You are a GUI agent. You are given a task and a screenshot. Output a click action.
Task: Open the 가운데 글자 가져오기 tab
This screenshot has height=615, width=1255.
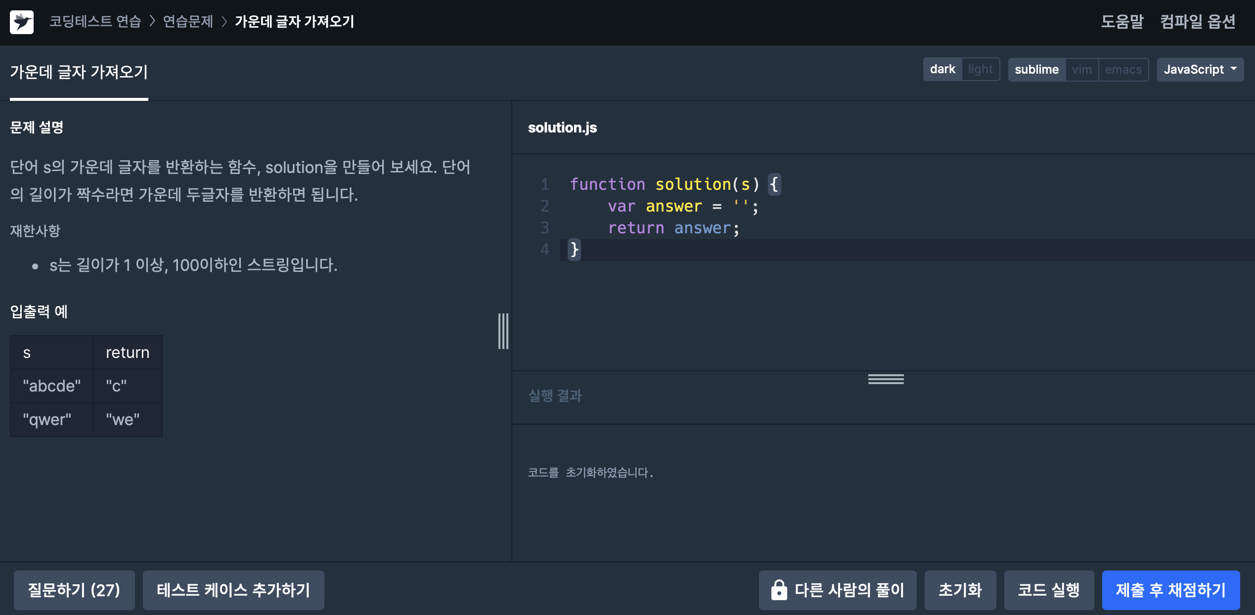click(x=79, y=72)
